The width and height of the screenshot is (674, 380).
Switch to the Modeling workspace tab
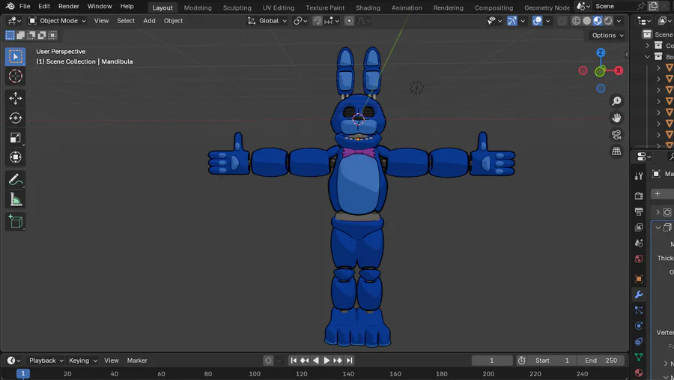[x=198, y=7]
